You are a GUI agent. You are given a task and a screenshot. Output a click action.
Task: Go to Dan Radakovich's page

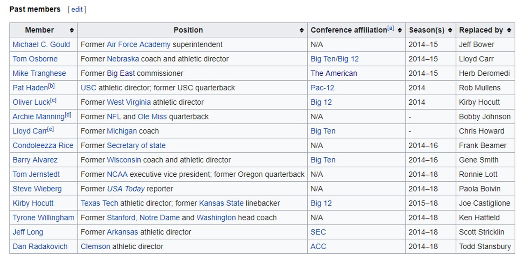click(x=40, y=246)
